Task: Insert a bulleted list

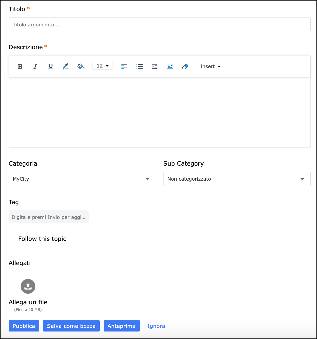Action: tap(140, 66)
